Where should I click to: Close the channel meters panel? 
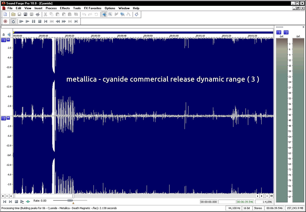click(x=303, y=27)
